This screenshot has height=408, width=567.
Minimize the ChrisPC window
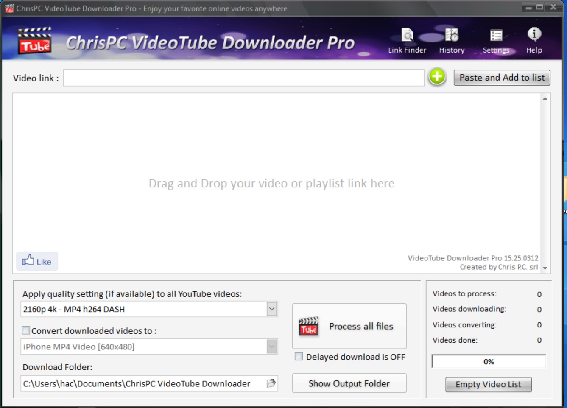528,7
